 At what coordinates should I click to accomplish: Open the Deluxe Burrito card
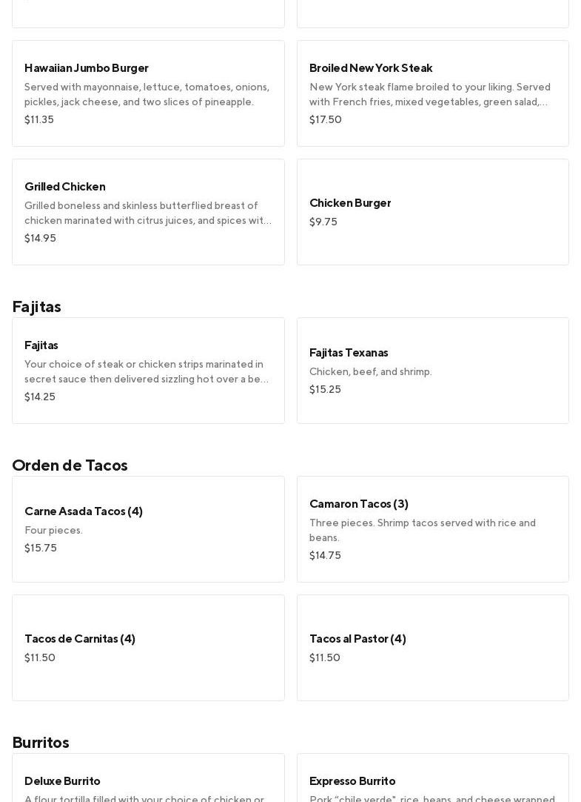[148, 780]
